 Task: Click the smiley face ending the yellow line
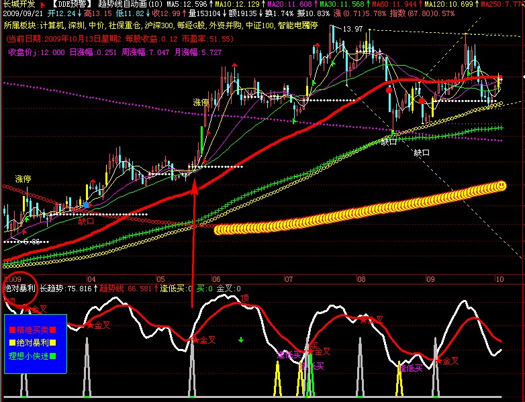click(501, 186)
